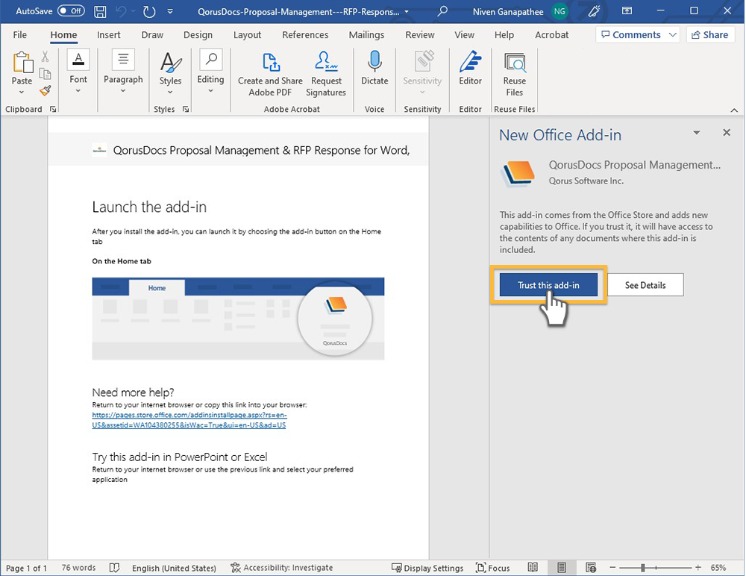The width and height of the screenshot is (746, 576).
Task: Open the pages.store.office.com hyperlink
Action: 189,420
